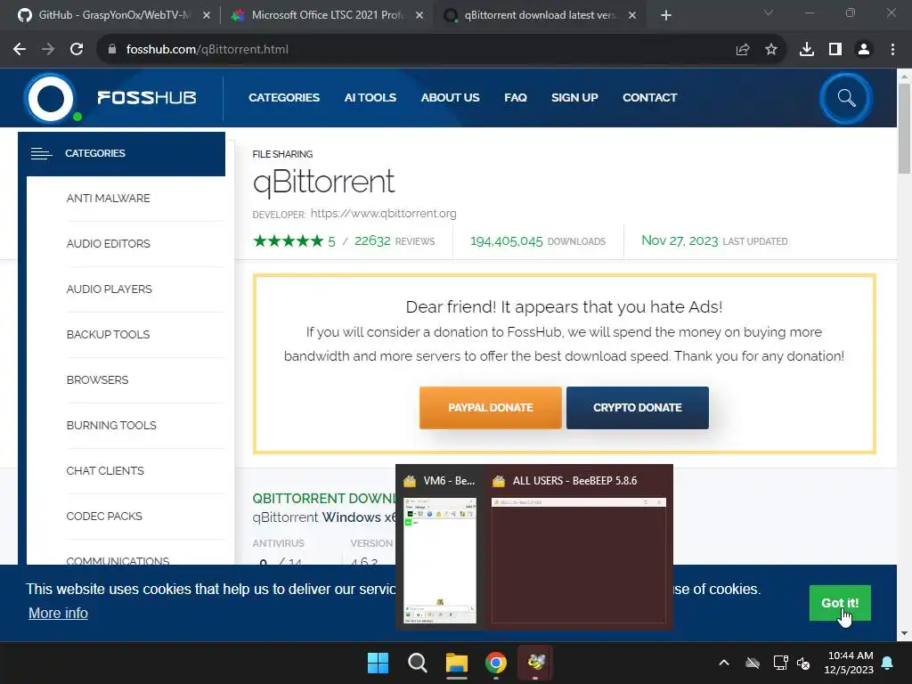Select BACKUP TOOLS category
This screenshot has height=684, width=912.
pyautogui.click(x=108, y=335)
